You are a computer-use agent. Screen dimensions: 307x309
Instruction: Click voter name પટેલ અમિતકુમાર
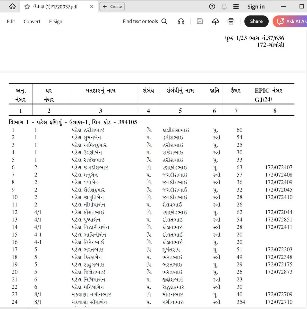click(x=89, y=145)
